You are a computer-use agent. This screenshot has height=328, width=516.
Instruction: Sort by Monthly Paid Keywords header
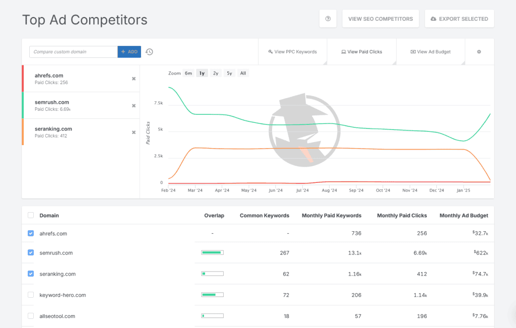[x=332, y=216]
